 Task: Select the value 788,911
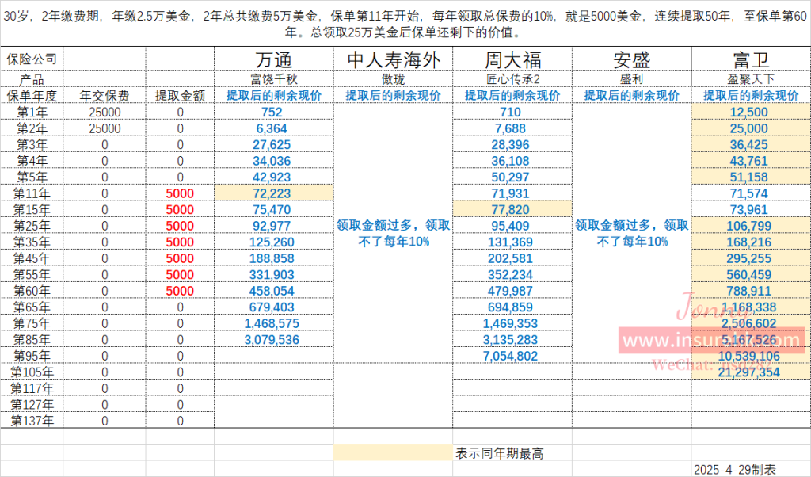pyautogui.click(x=749, y=291)
